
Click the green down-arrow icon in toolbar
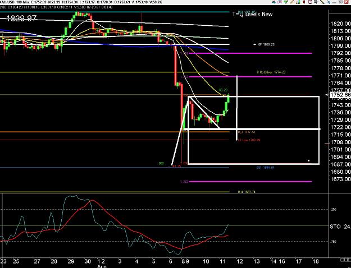pos(286,2)
